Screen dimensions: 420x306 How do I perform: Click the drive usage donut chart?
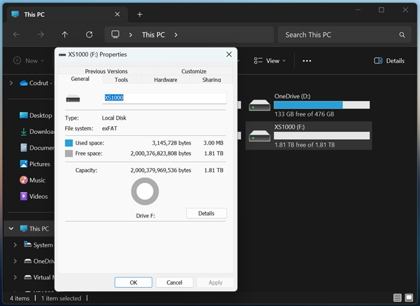point(145,191)
